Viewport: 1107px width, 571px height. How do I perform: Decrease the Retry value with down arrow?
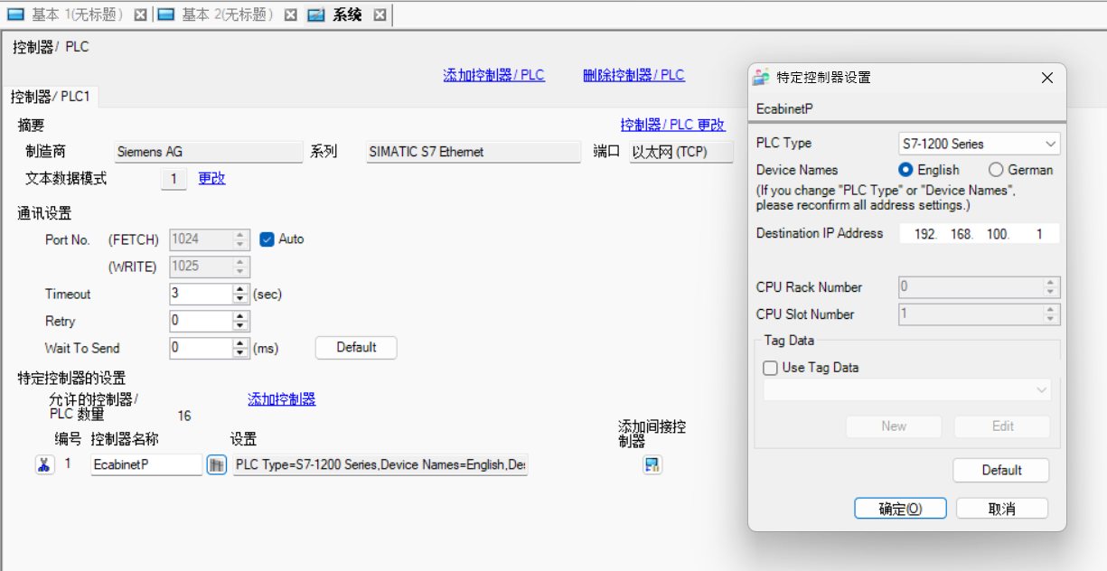(x=240, y=326)
